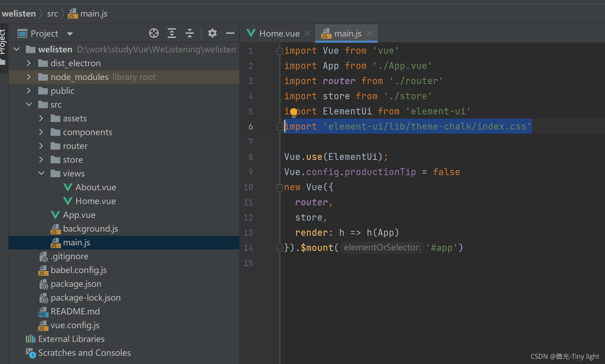Click welisten in the breadcrumb path

point(19,13)
